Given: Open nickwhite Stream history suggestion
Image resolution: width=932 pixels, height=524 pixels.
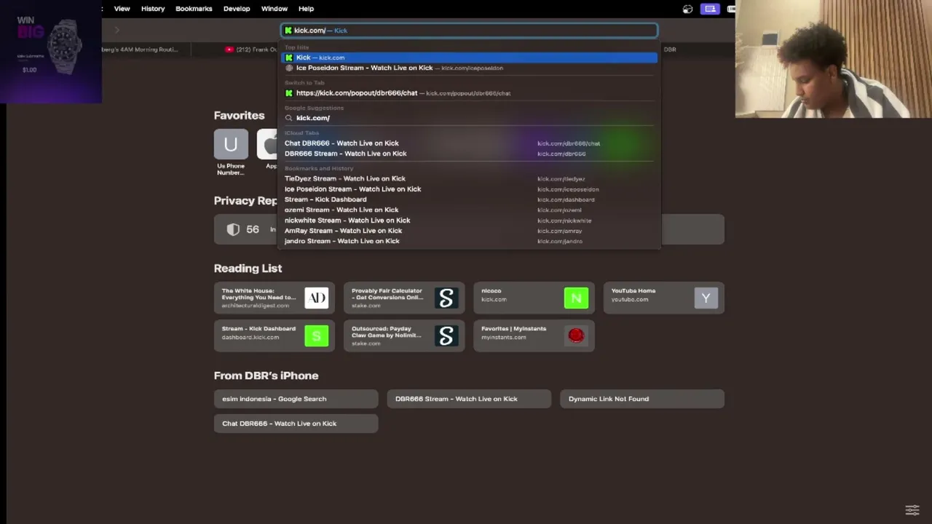Looking at the screenshot, I should [x=470, y=221].
